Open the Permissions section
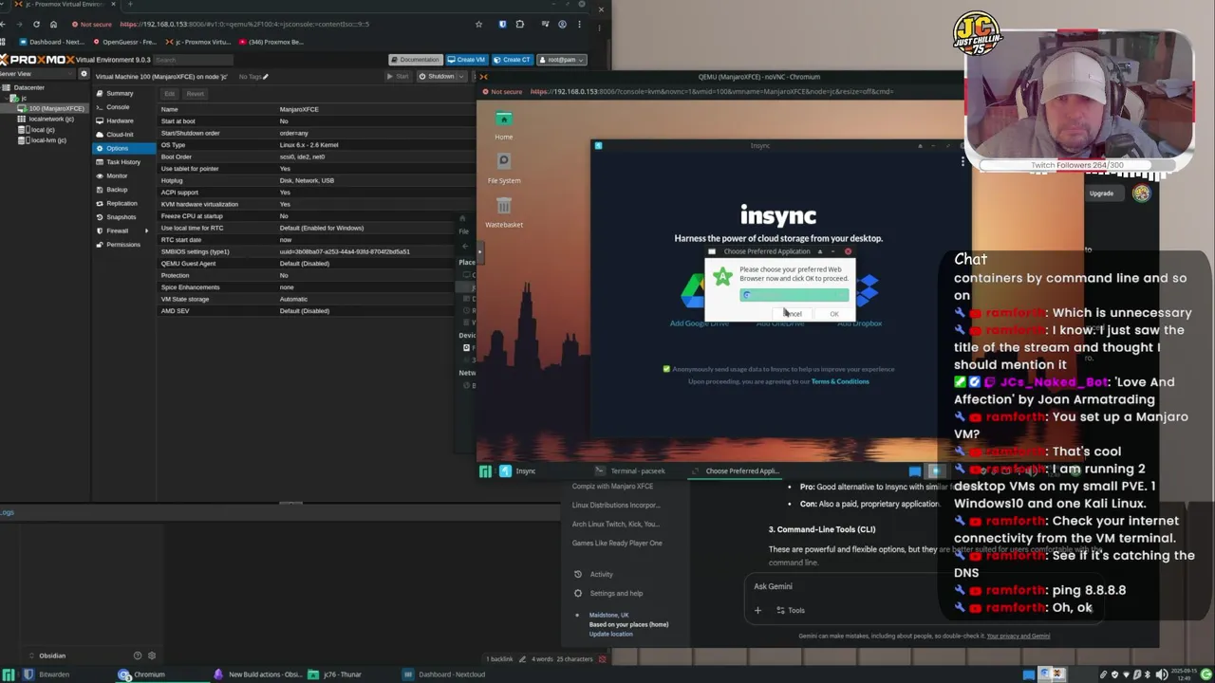 pyautogui.click(x=122, y=245)
